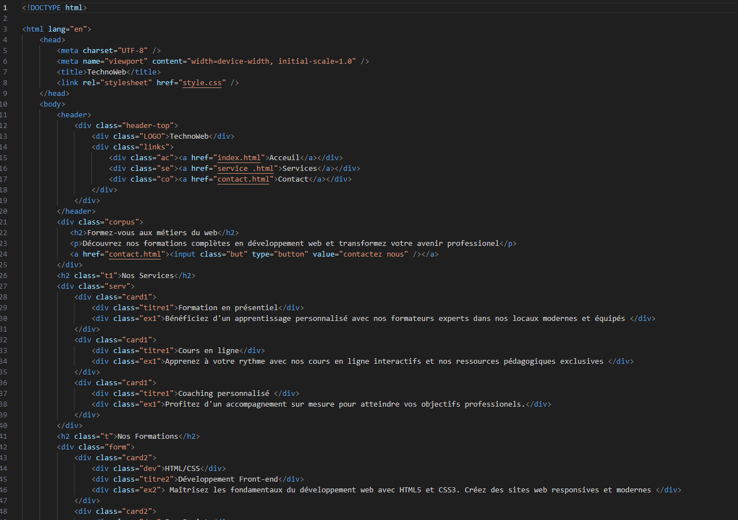Click "Coaching personnalisé" title text

(224, 393)
